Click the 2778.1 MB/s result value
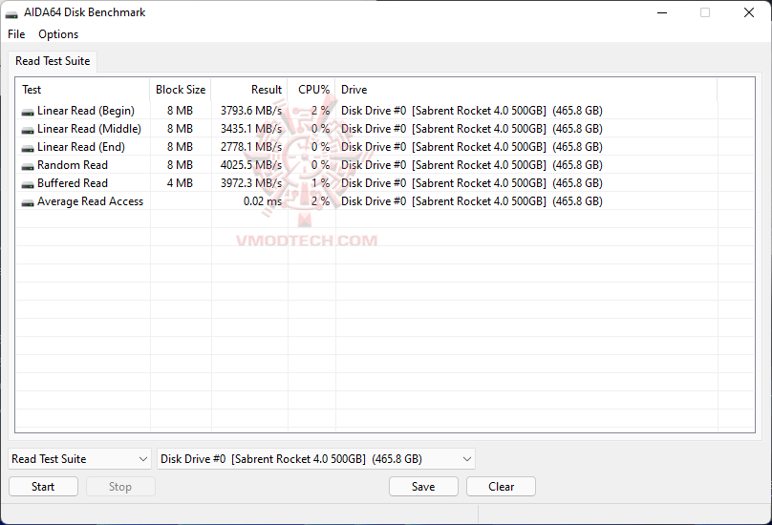 (x=251, y=147)
